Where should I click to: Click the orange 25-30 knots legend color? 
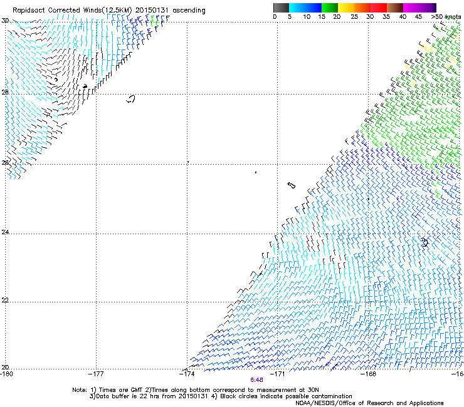point(362,8)
